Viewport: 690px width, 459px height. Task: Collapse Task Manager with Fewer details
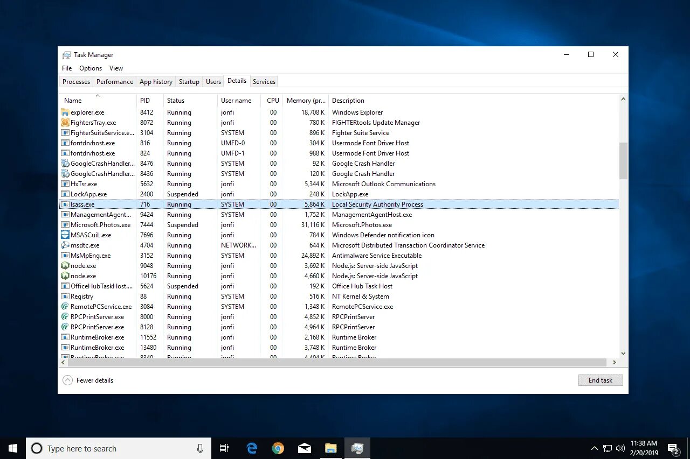pos(88,380)
